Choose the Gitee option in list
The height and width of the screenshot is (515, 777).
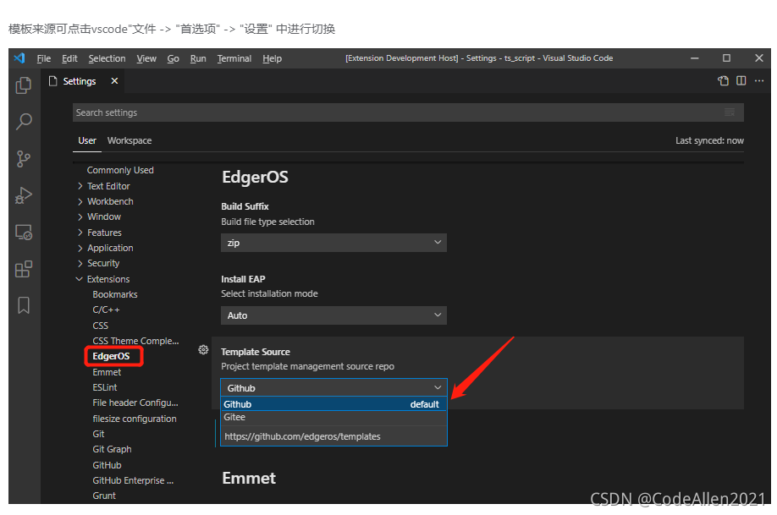click(x=333, y=418)
